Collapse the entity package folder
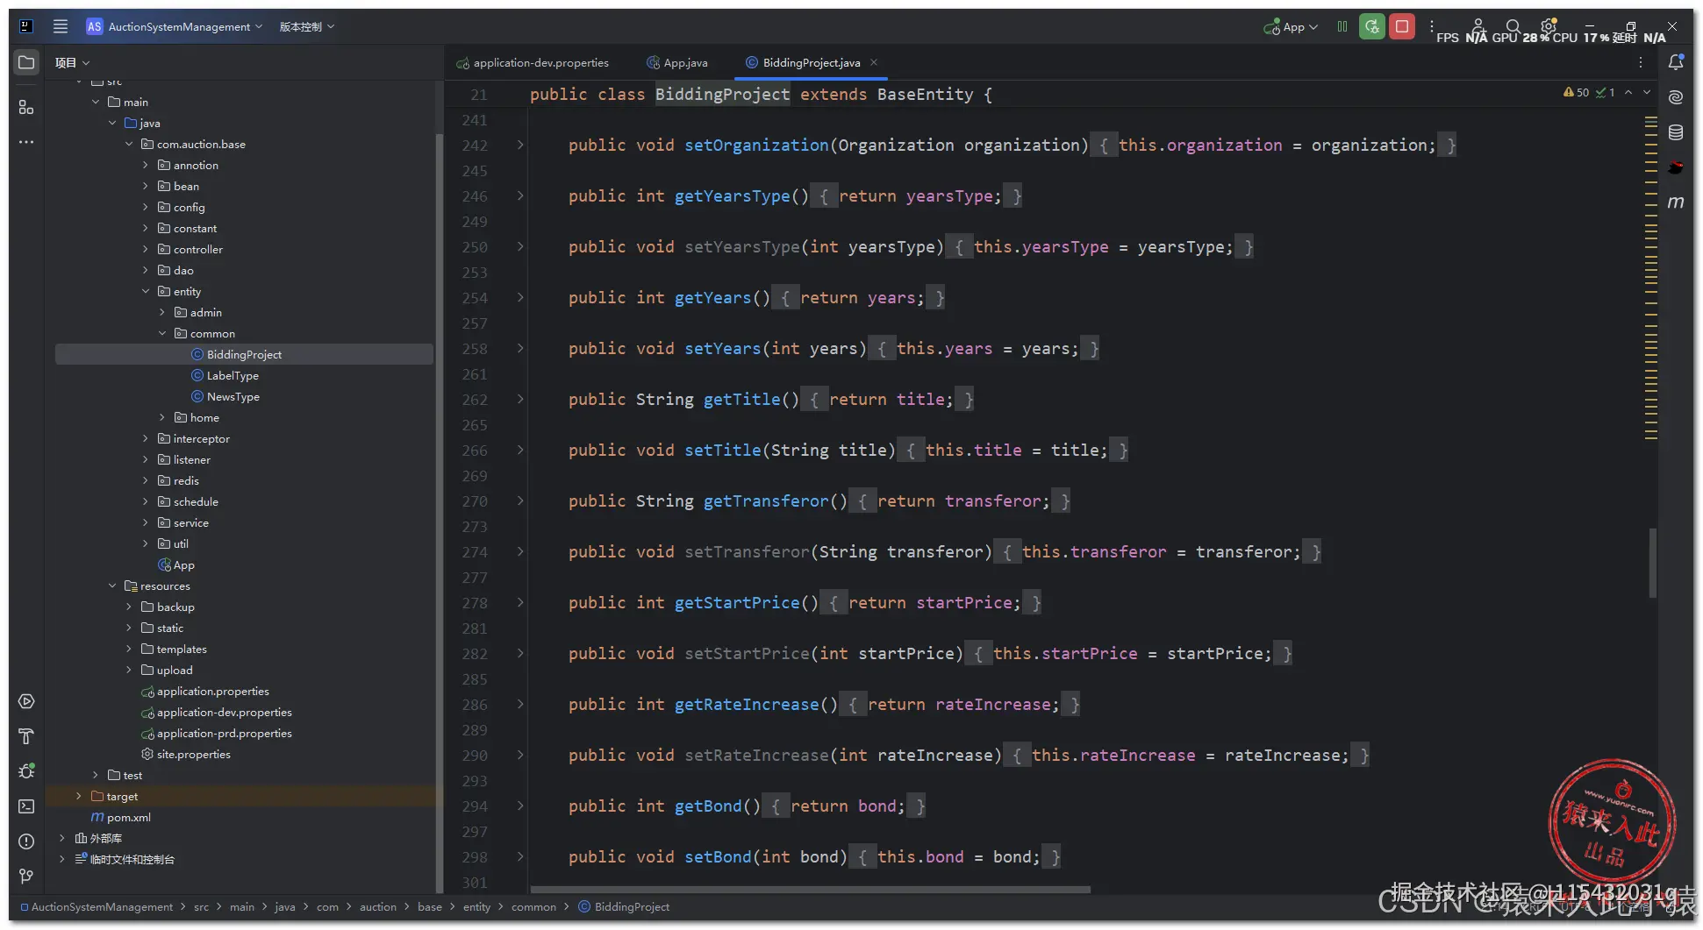 click(146, 291)
